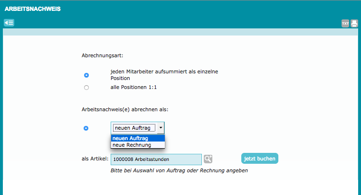Click the combo box field showing 'neuen Auftrag'
The image size is (361, 195).
coord(134,128)
